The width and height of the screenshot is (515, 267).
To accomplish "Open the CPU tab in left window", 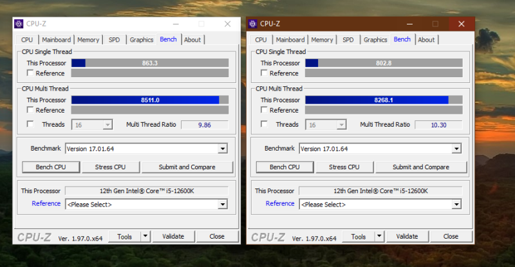I will click(27, 40).
